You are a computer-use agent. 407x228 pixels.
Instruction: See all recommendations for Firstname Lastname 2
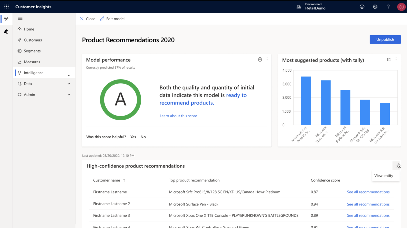(368, 204)
